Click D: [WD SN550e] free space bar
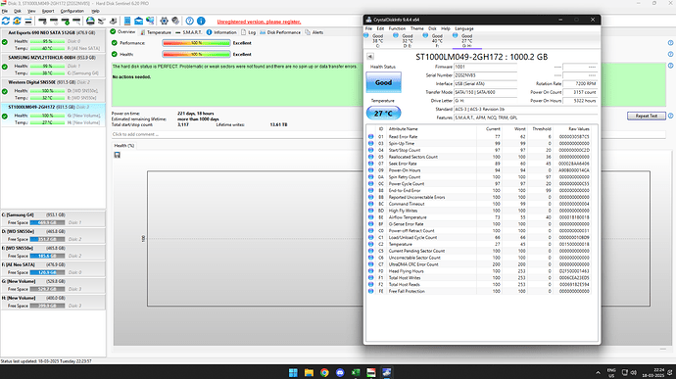The width and height of the screenshot is (676, 379). click(x=47, y=239)
